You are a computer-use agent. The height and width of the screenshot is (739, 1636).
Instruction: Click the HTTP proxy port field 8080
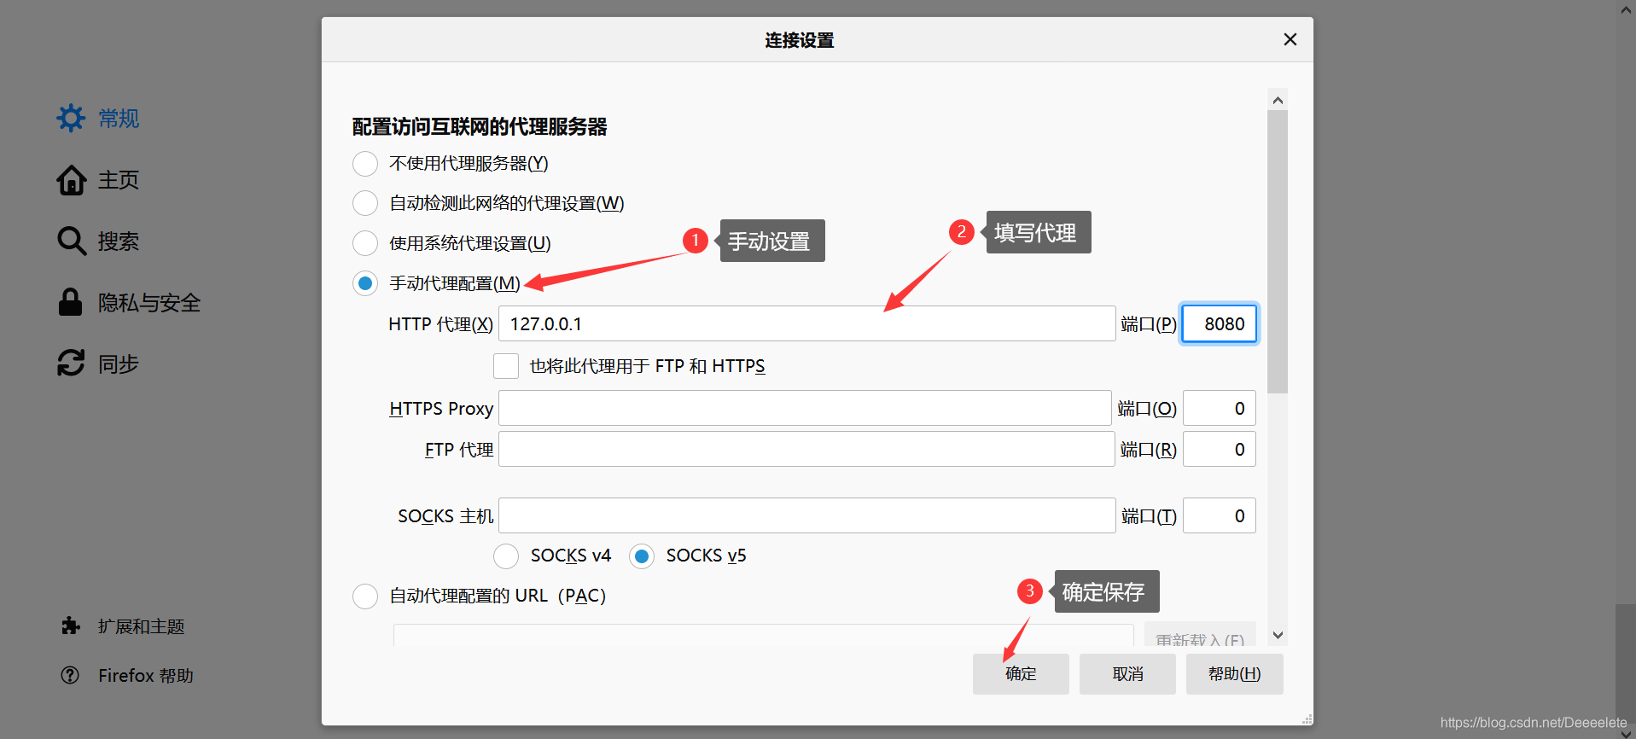[1219, 323]
